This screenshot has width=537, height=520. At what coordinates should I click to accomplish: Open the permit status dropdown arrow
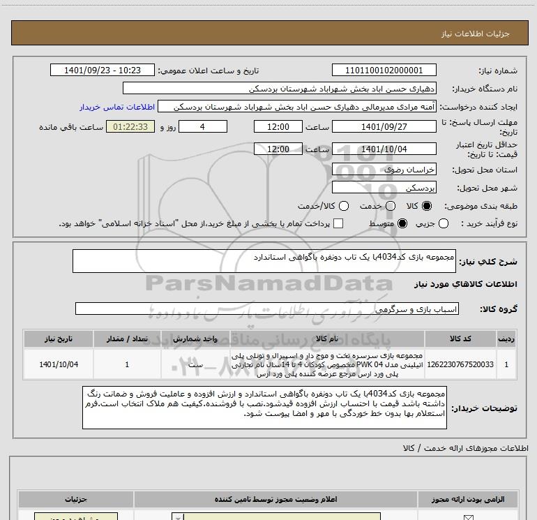pyautogui.click(x=178, y=517)
